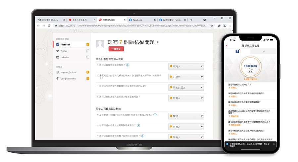Click the Twitter question mark badge
Viewport: 298px width, 162px height.
tap(88, 51)
